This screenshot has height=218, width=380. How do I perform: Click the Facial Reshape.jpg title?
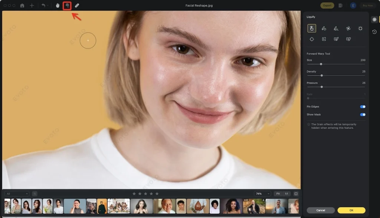(x=199, y=5)
